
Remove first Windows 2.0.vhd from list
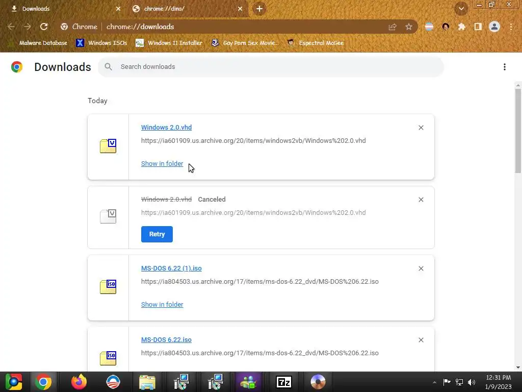pyautogui.click(x=421, y=128)
